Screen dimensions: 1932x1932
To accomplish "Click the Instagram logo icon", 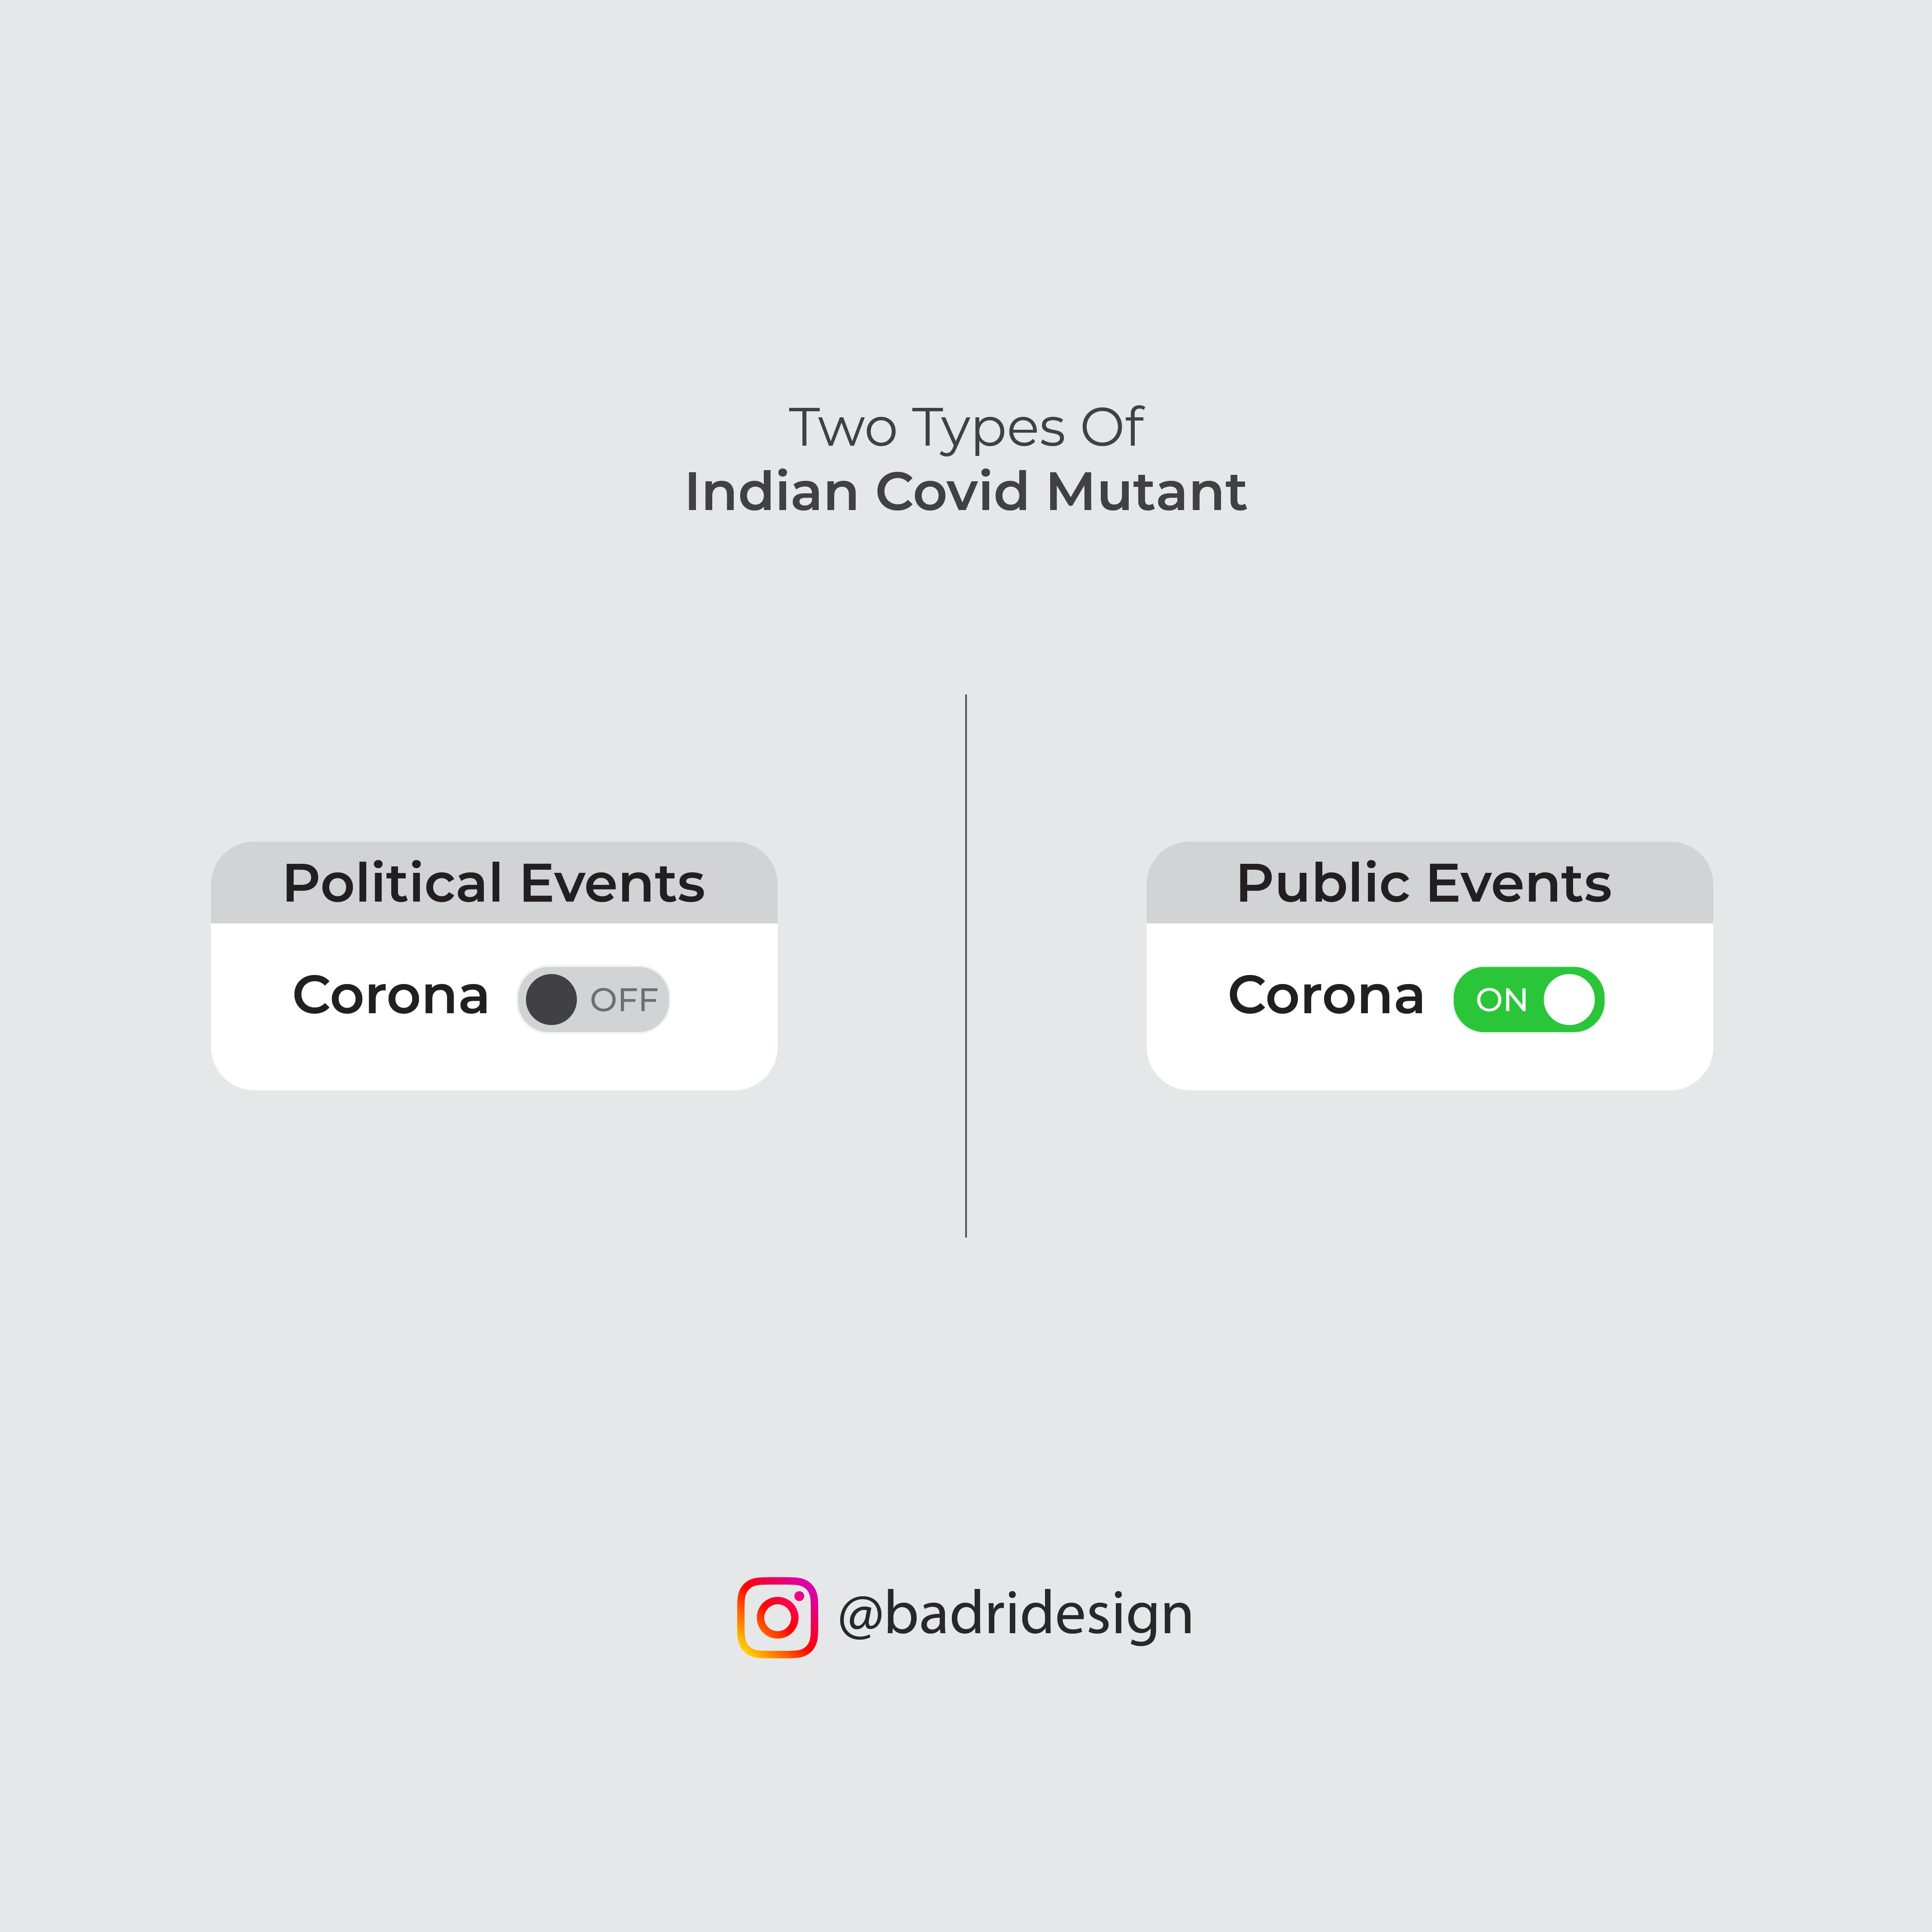I will (777, 1617).
